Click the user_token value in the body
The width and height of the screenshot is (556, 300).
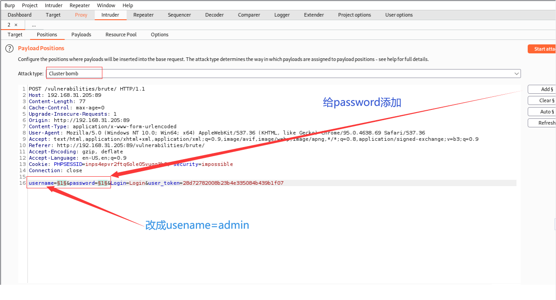tap(233, 183)
